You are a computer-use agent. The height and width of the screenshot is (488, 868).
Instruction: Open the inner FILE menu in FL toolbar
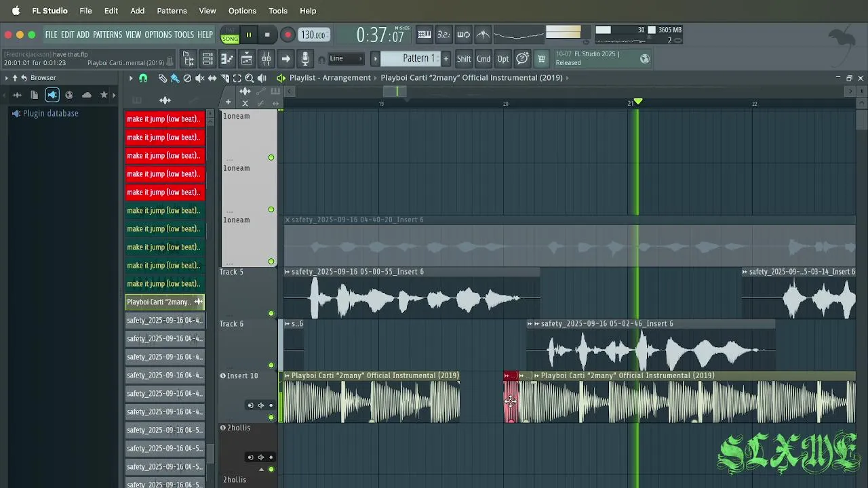(x=51, y=35)
